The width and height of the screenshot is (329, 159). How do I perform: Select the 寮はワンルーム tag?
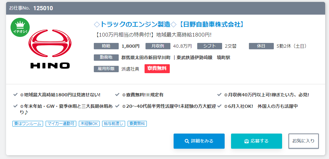click(x=28, y=124)
